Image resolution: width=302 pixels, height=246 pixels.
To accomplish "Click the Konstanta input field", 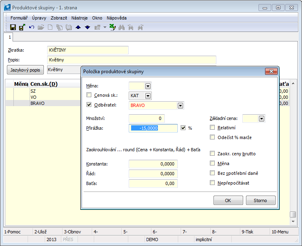I will click(153, 164).
